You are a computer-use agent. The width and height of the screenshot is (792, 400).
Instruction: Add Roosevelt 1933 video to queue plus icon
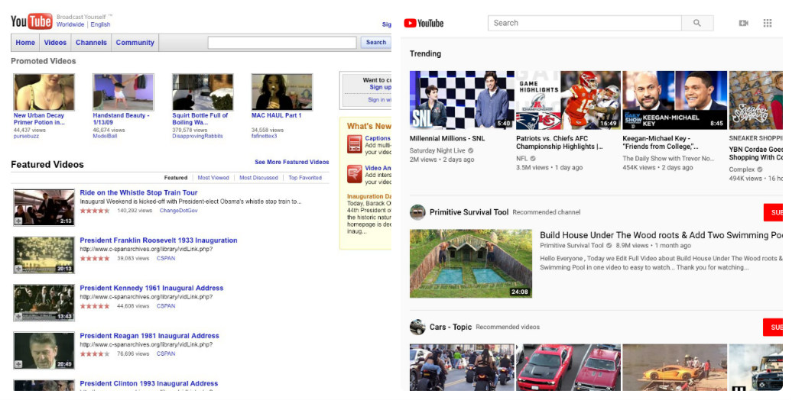tap(18, 269)
